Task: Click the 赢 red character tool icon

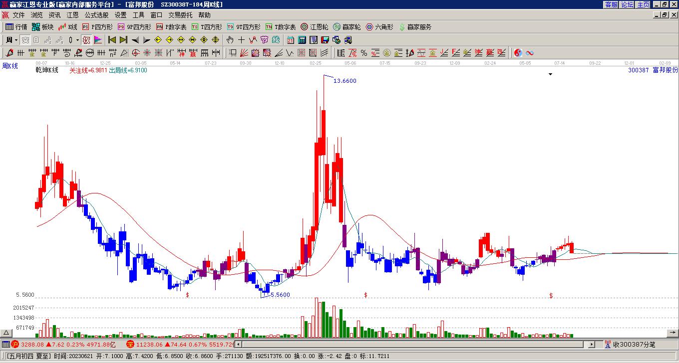Action: [193, 52]
